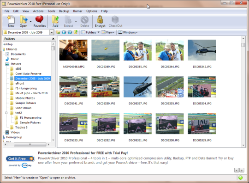Go forward with the blue forward arrow
The width and height of the screenshot is (249, 183).
click(70, 32)
